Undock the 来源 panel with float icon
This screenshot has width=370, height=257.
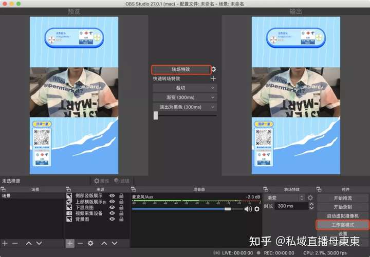tap(68, 189)
